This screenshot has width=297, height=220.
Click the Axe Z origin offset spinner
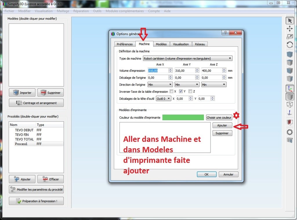224,77
